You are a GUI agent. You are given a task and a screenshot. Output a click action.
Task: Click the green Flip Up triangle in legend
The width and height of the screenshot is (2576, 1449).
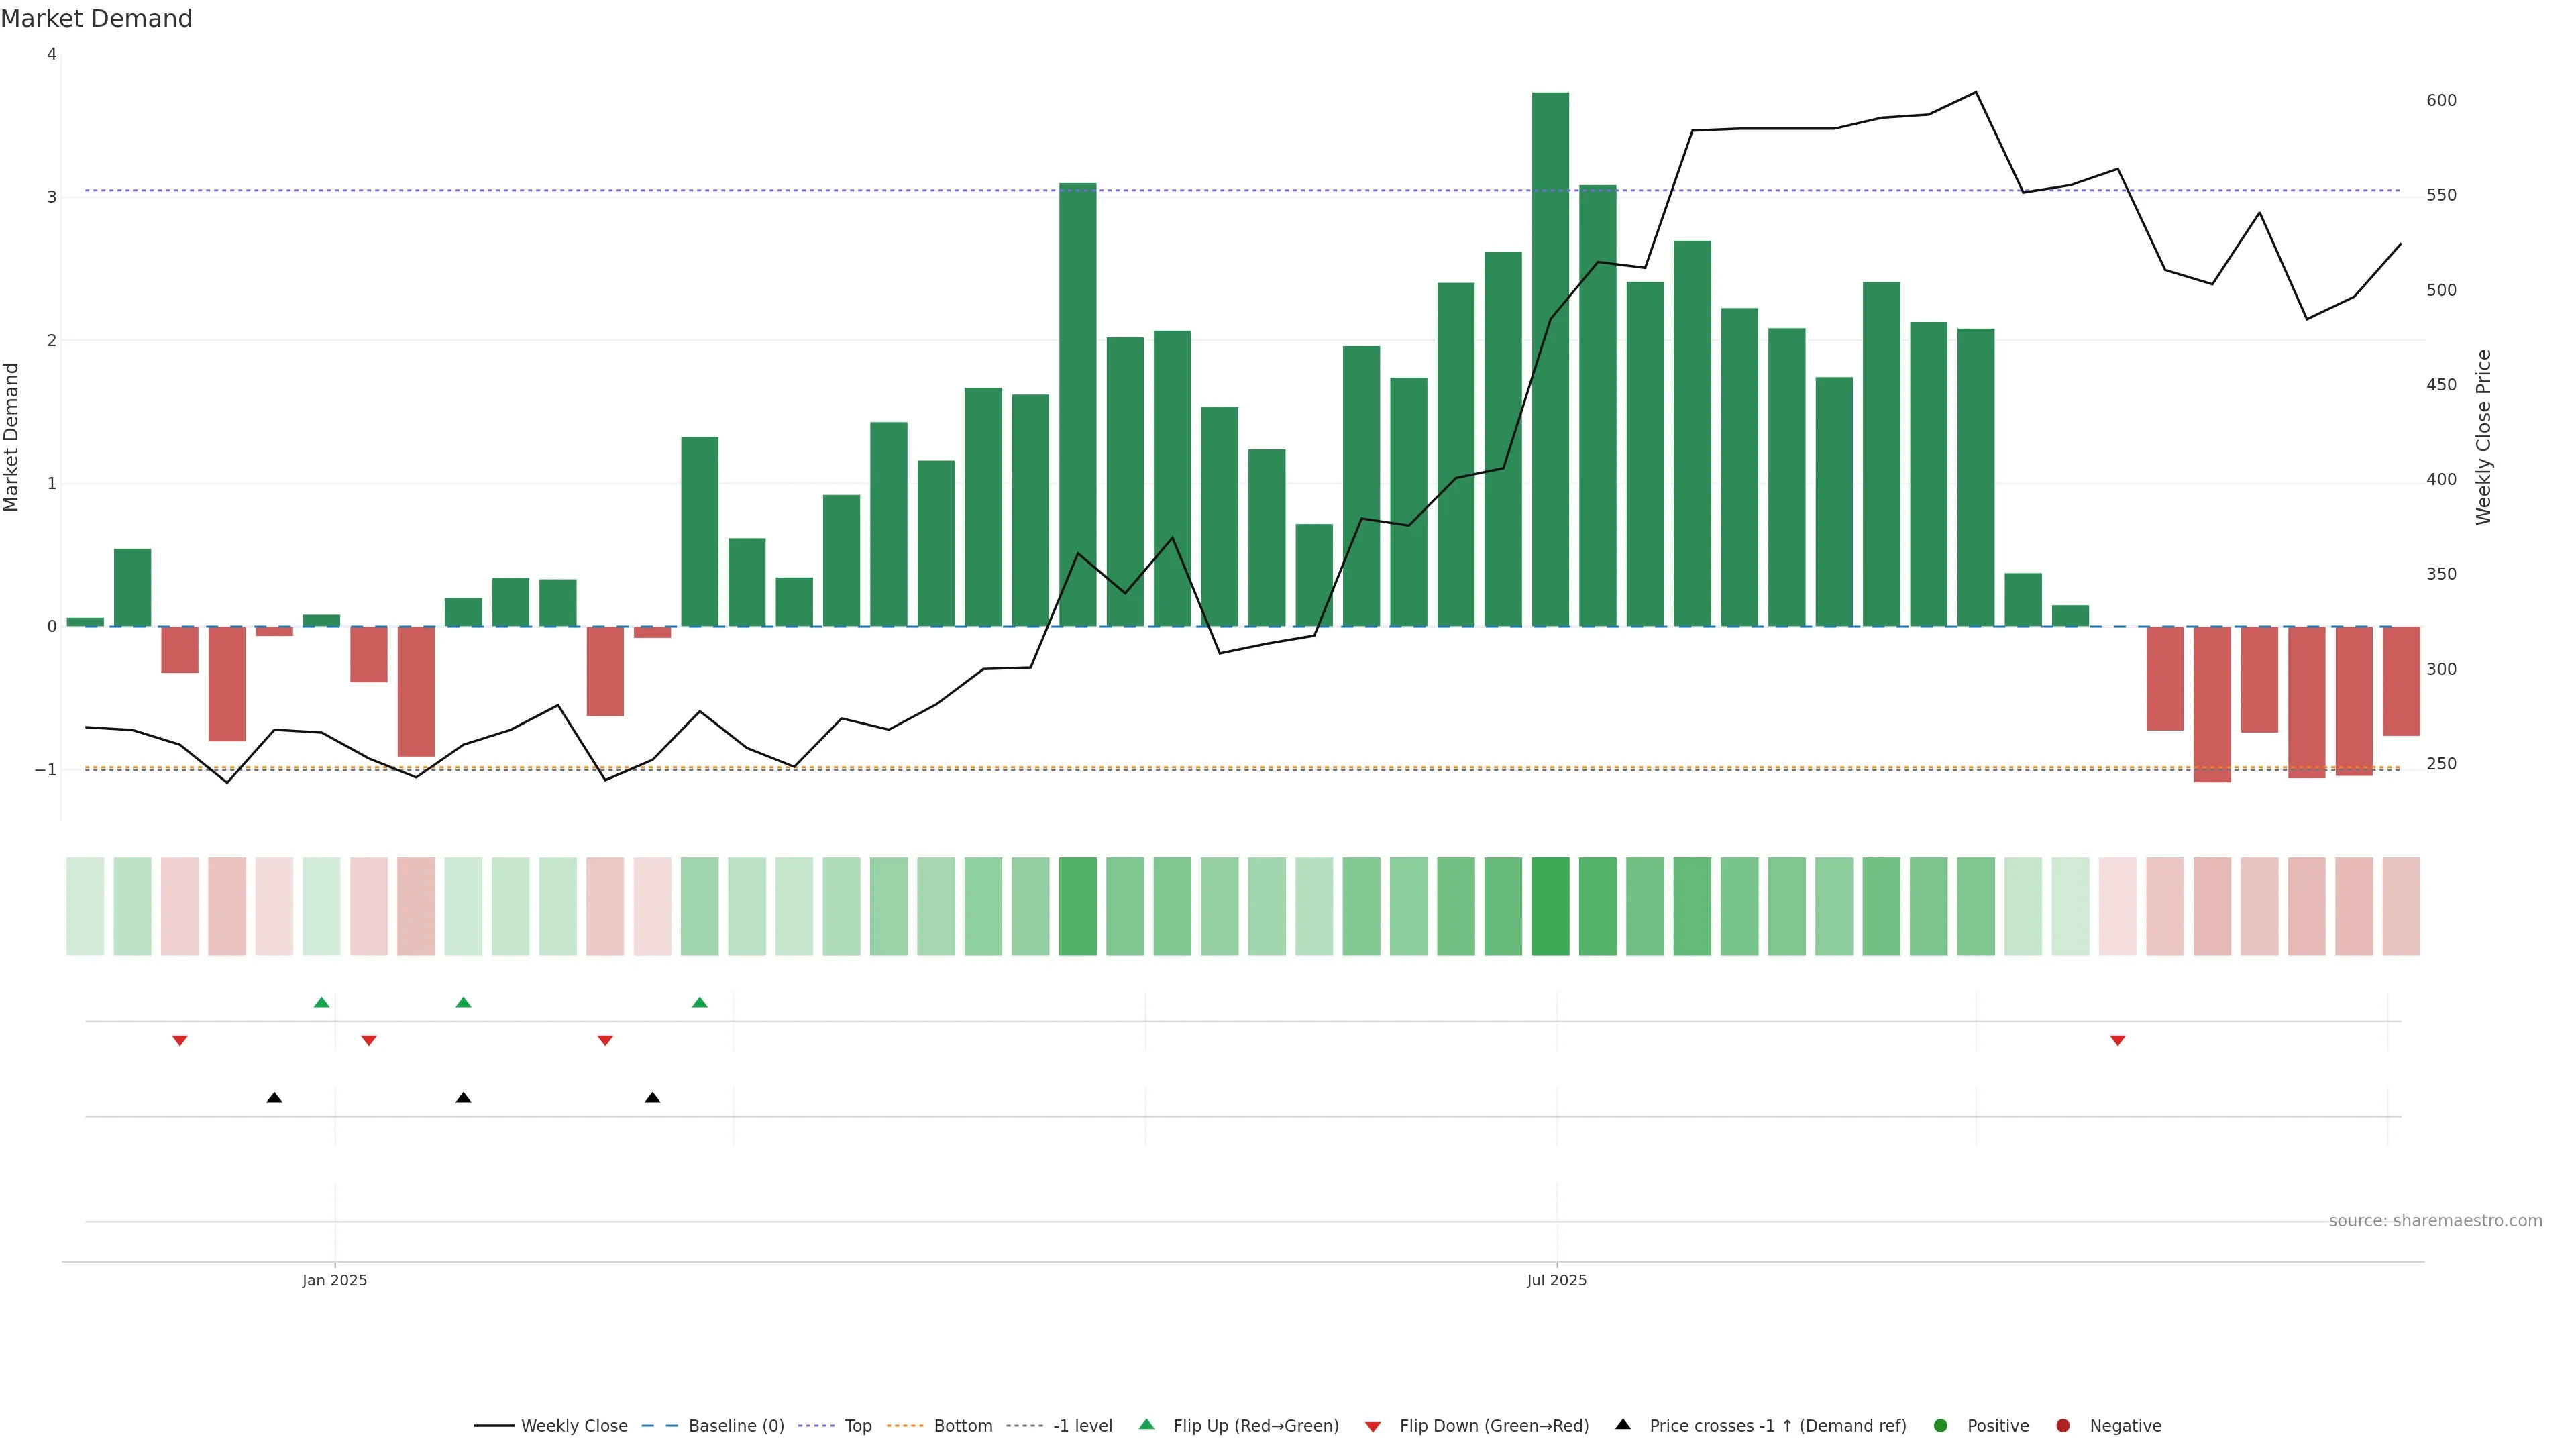click(x=1146, y=1424)
